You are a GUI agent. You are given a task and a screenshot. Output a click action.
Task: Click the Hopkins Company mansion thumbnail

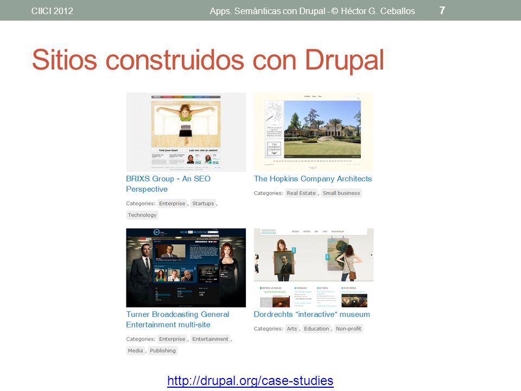(x=313, y=132)
